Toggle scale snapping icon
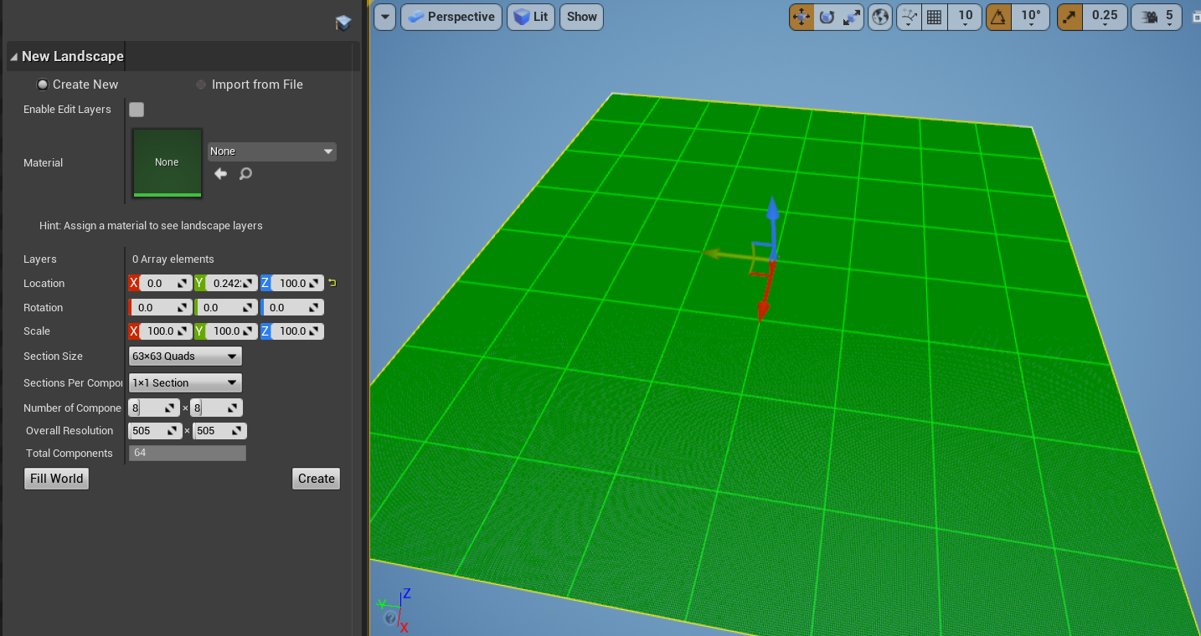 click(1070, 17)
